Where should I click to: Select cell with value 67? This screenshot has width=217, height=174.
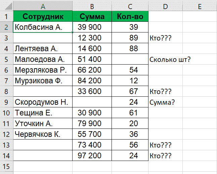coord(130,91)
